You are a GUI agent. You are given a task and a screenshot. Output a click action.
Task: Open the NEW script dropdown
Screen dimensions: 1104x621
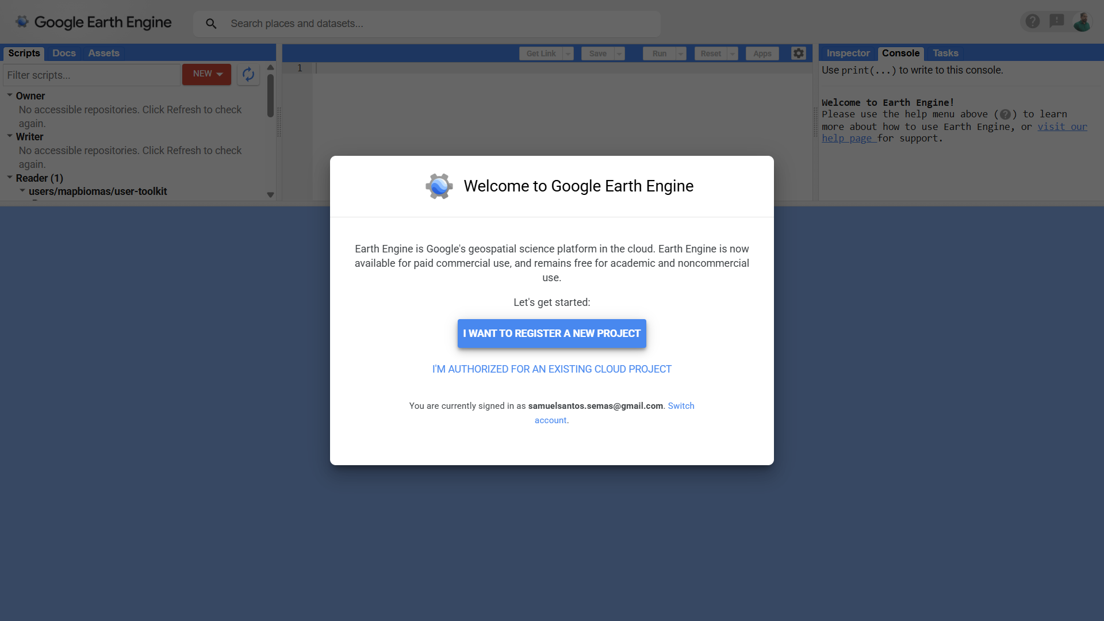coord(206,74)
